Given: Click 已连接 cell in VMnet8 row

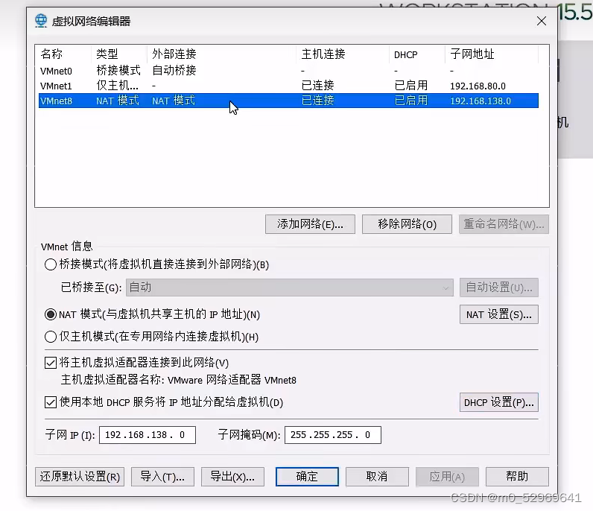Looking at the screenshot, I should [317, 101].
